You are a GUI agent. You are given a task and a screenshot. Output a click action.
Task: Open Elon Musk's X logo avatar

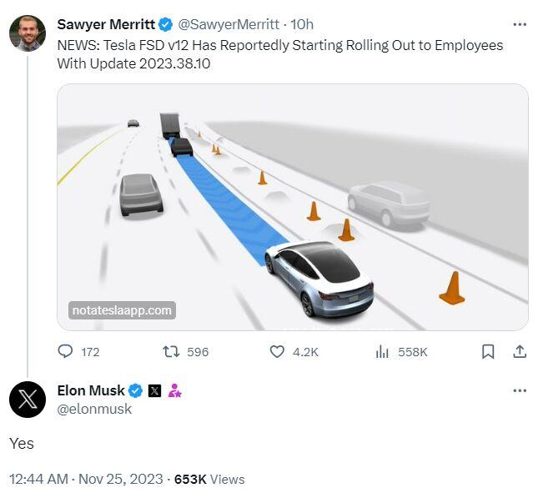[27, 399]
